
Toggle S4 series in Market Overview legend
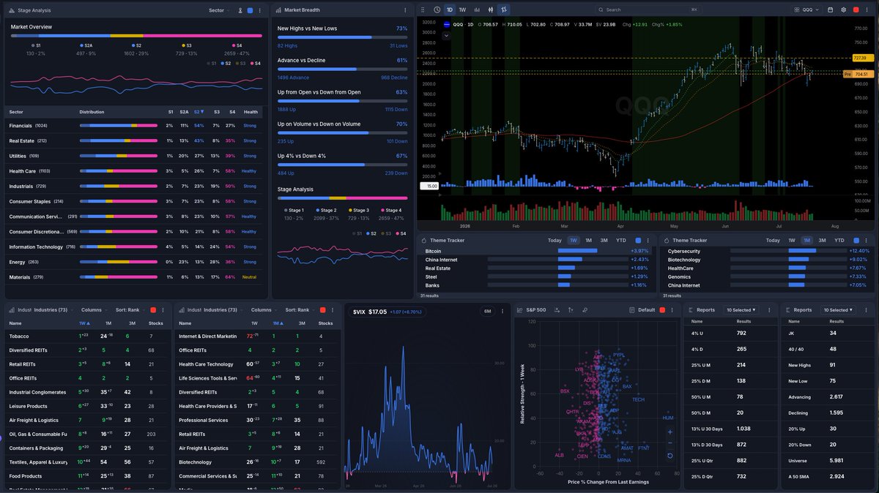click(254, 64)
